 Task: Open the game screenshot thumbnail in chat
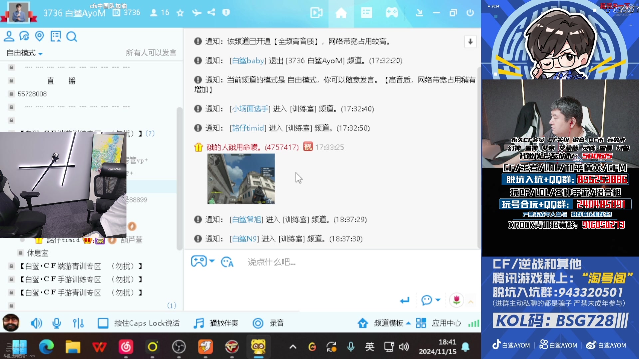coord(241,179)
